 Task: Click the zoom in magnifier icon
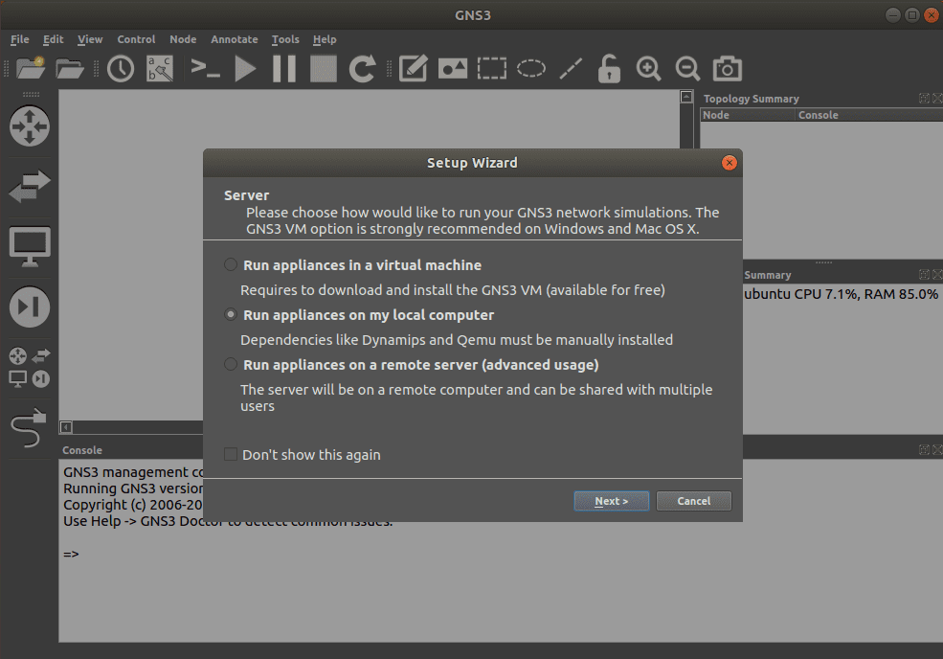click(x=648, y=69)
